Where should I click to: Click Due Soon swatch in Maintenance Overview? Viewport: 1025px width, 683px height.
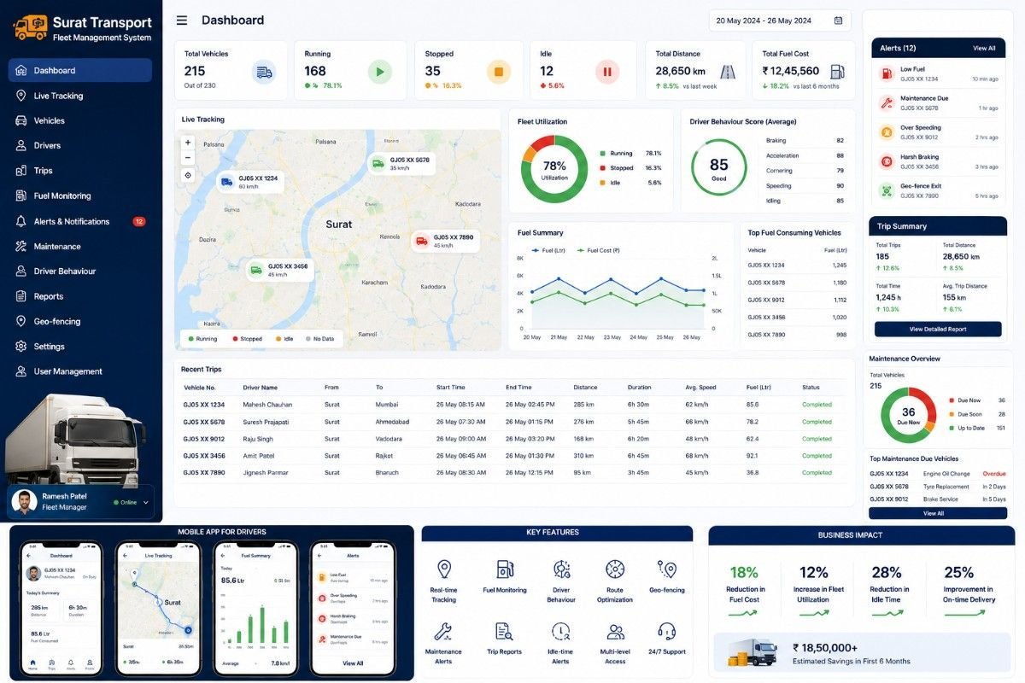[952, 414]
